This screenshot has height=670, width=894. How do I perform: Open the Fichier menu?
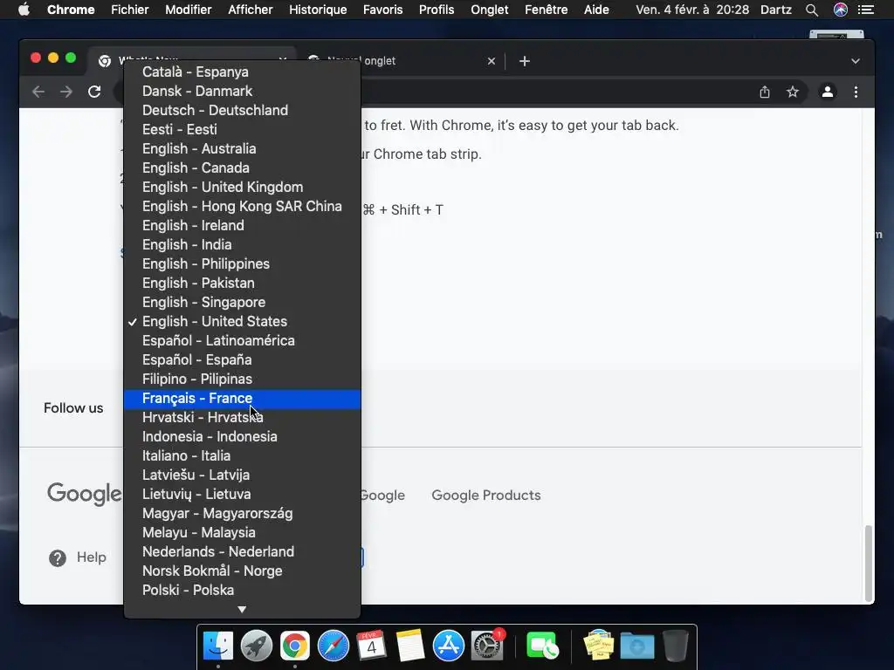tap(129, 10)
